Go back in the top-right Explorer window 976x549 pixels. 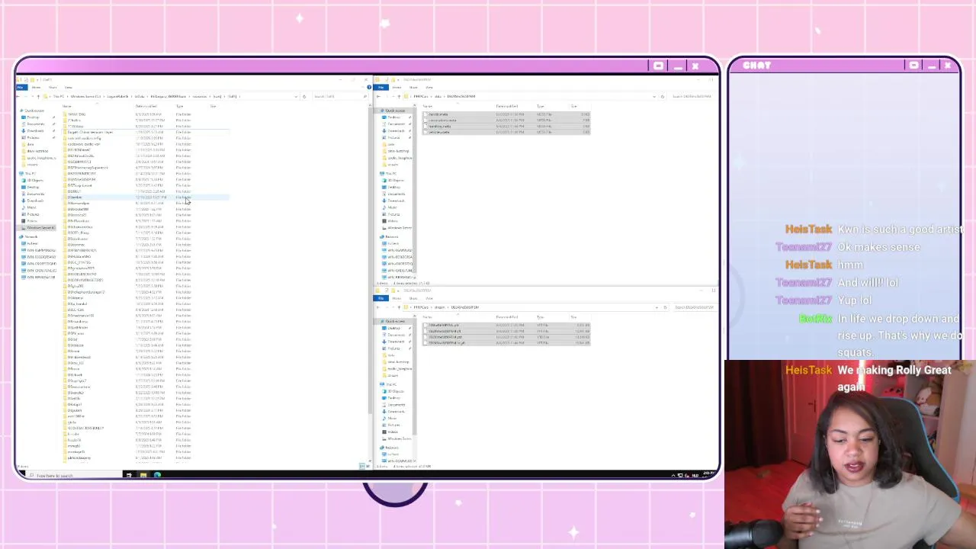pos(378,96)
